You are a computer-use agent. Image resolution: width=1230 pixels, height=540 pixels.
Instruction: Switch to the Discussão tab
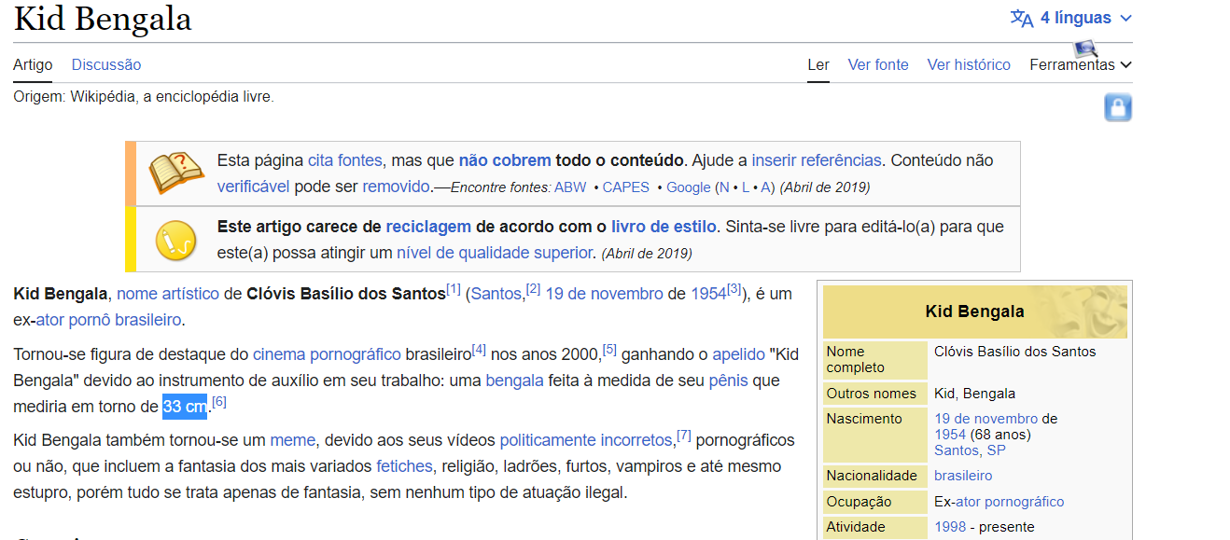tap(106, 65)
